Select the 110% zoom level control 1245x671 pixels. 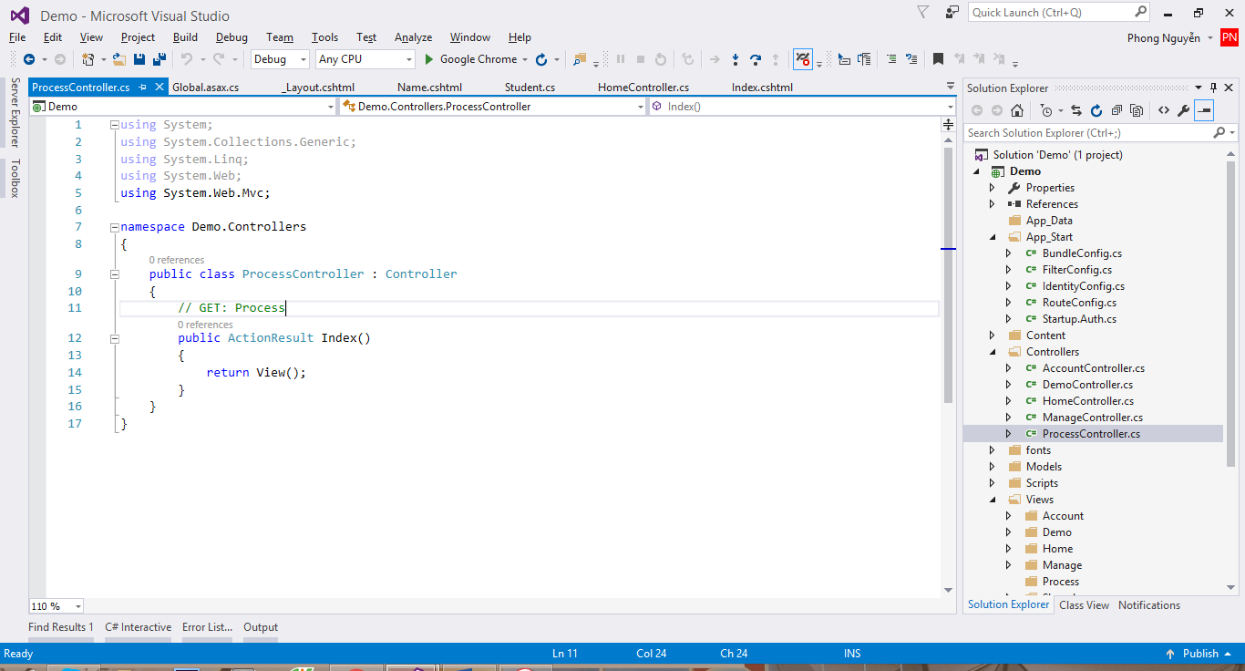pyautogui.click(x=55, y=605)
